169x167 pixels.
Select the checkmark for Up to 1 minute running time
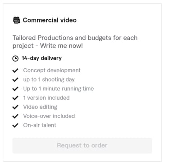pyautogui.click(x=15, y=88)
